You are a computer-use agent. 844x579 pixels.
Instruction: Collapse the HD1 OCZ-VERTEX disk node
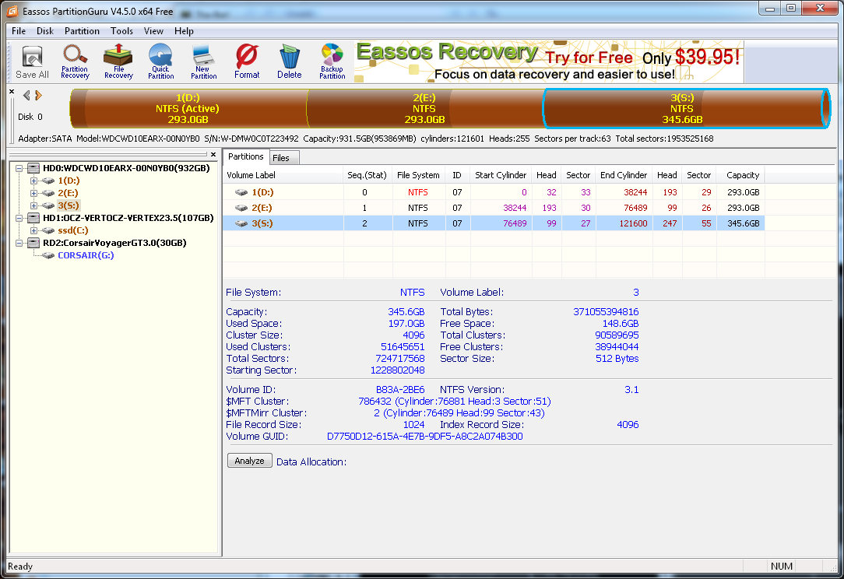pyautogui.click(x=19, y=218)
